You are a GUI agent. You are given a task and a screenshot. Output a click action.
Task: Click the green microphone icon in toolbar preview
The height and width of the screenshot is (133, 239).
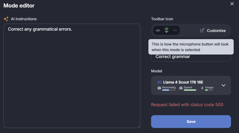point(167,30)
